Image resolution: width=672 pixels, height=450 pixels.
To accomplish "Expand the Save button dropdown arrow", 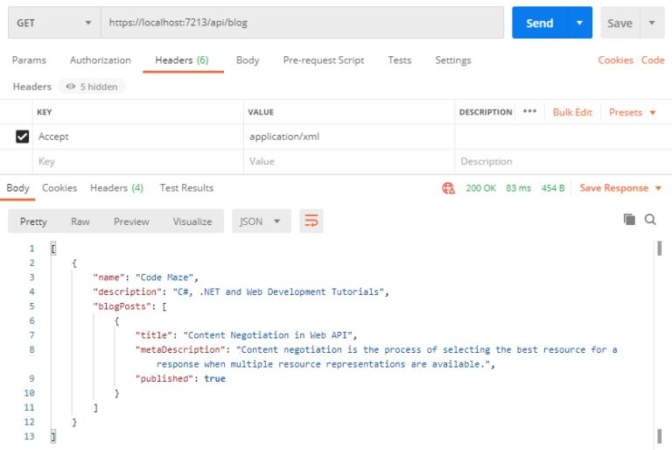I will (x=652, y=23).
